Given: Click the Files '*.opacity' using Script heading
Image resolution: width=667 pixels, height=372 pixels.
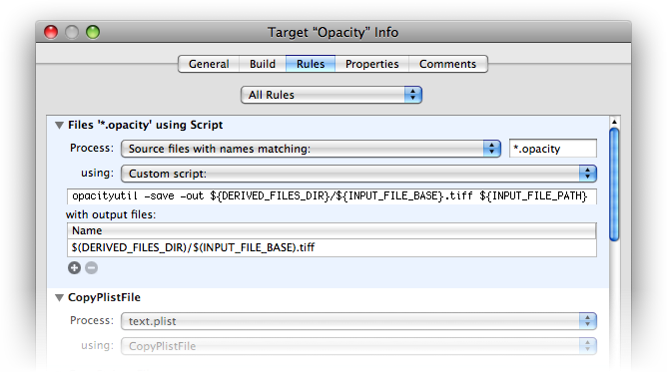Looking at the screenshot, I should 146,125.
